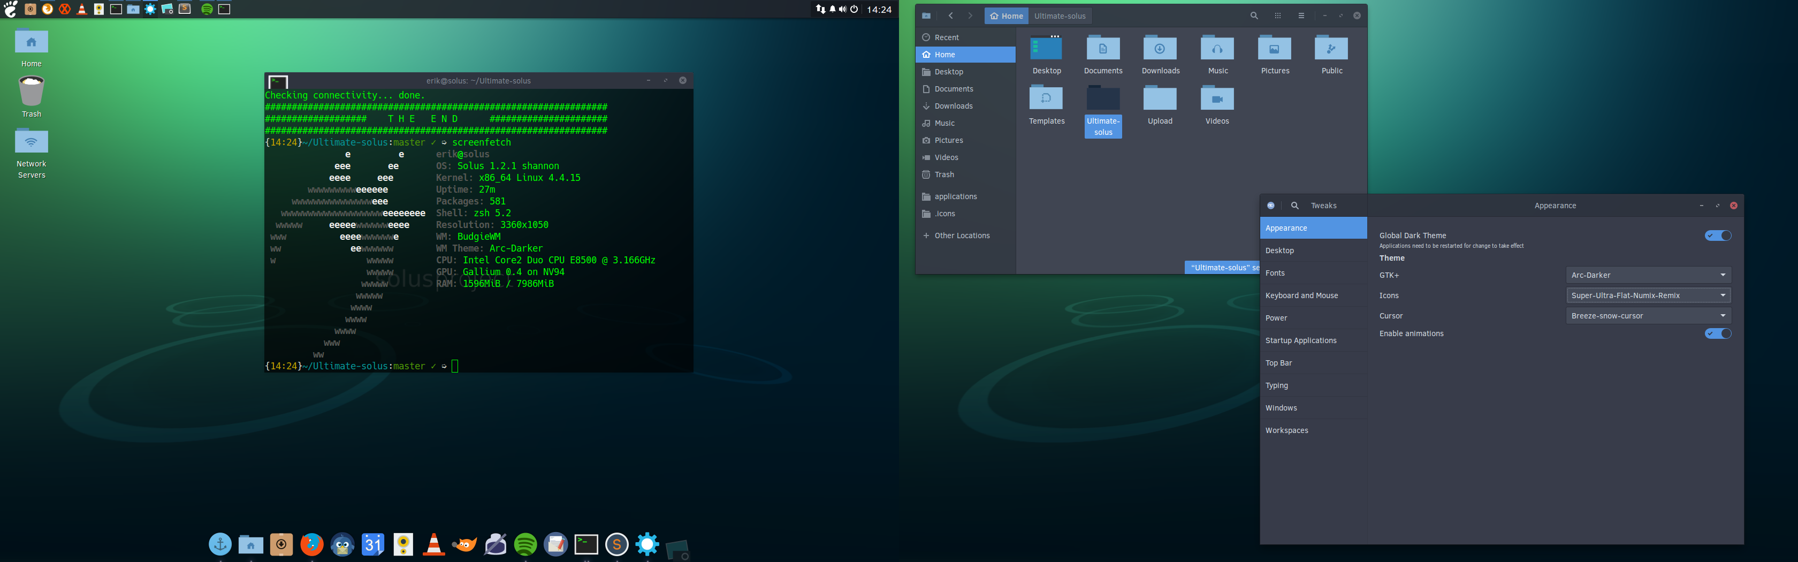Viewport: 1798px width, 562px height.
Task: Open the .icons bookmark in the Files sidebar
Action: click(965, 214)
